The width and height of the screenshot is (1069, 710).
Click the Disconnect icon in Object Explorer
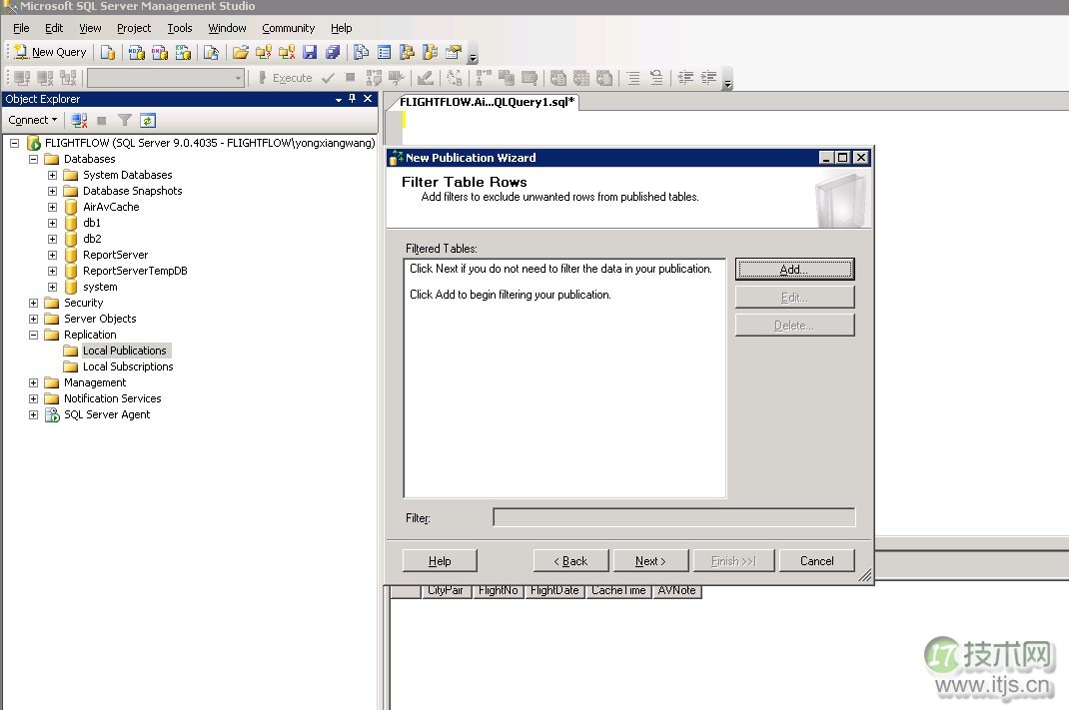[79, 121]
